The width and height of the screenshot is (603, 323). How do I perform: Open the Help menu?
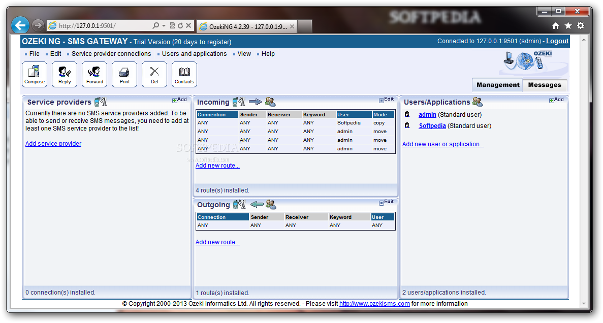point(268,54)
